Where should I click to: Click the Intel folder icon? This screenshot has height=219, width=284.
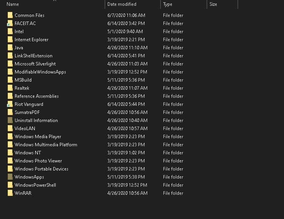[x=10, y=32]
